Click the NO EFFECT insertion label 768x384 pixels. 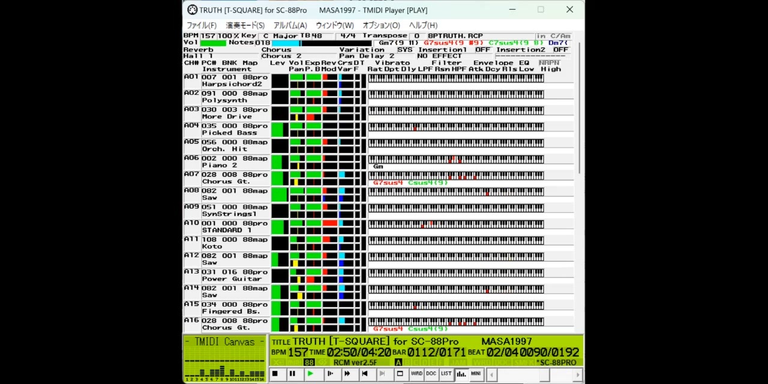[x=439, y=56]
